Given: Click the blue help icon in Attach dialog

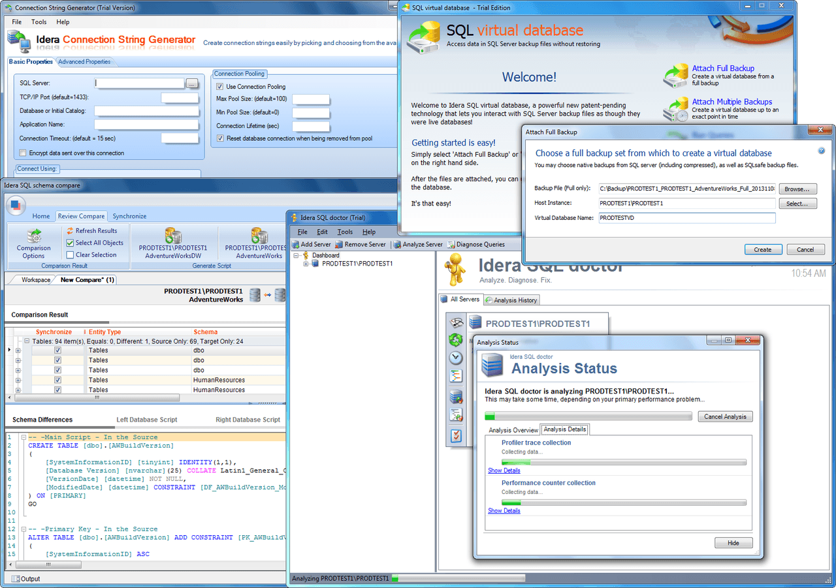Looking at the screenshot, I should [822, 151].
